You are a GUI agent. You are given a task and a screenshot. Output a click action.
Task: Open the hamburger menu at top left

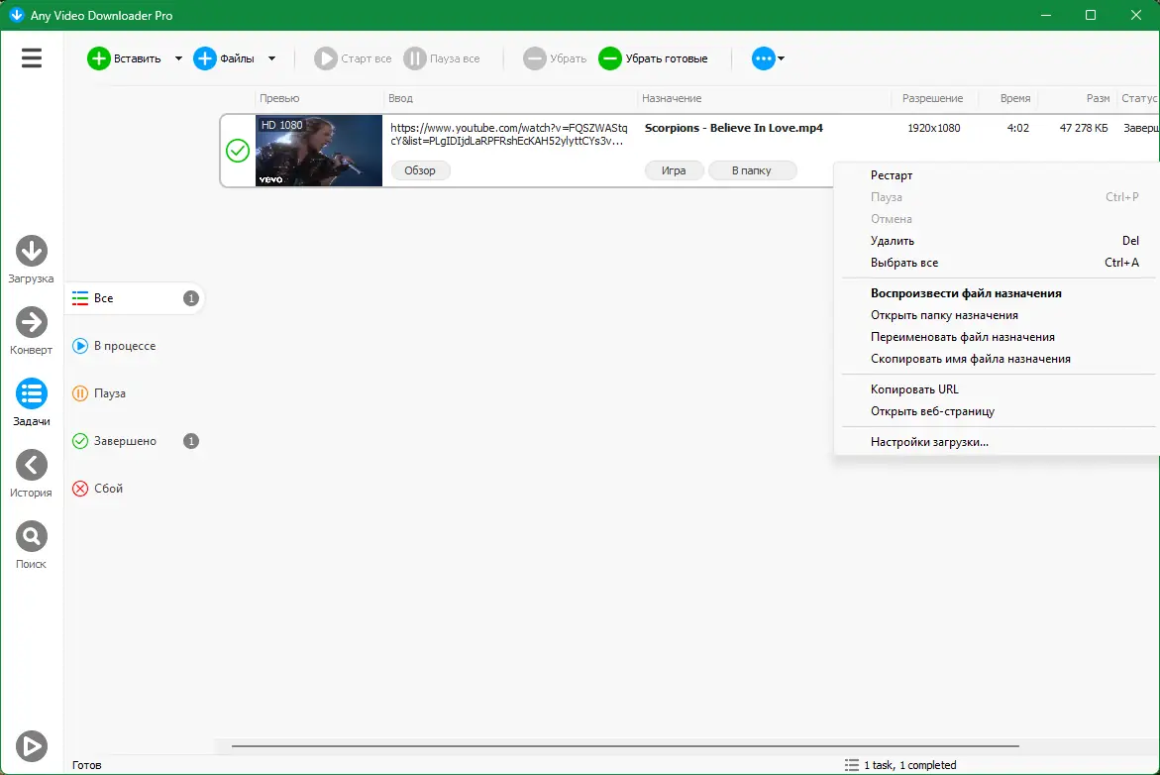31,57
